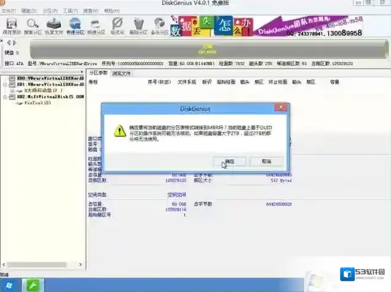This screenshot has width=391, height=292.
Task: Confirm the dialog with 确定 button
Action: tap(229, 161)
